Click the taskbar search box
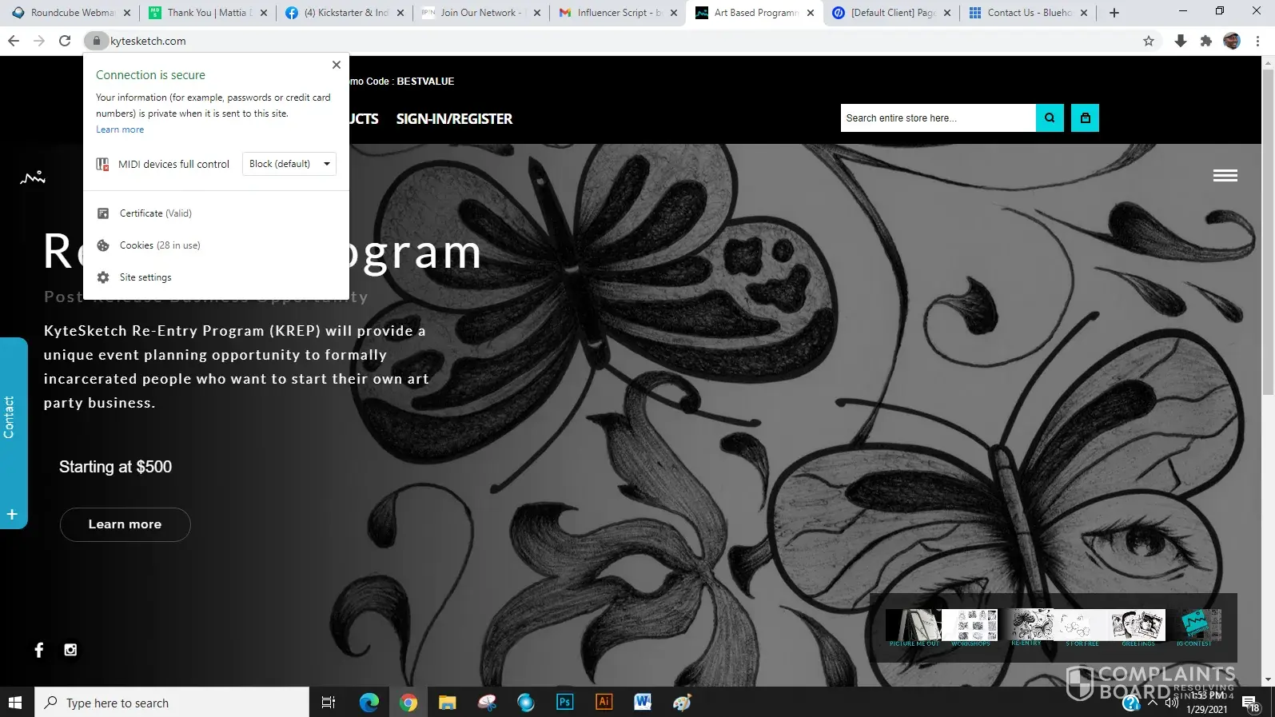Viewport: 1275px width, 717px height. point(172,703)
